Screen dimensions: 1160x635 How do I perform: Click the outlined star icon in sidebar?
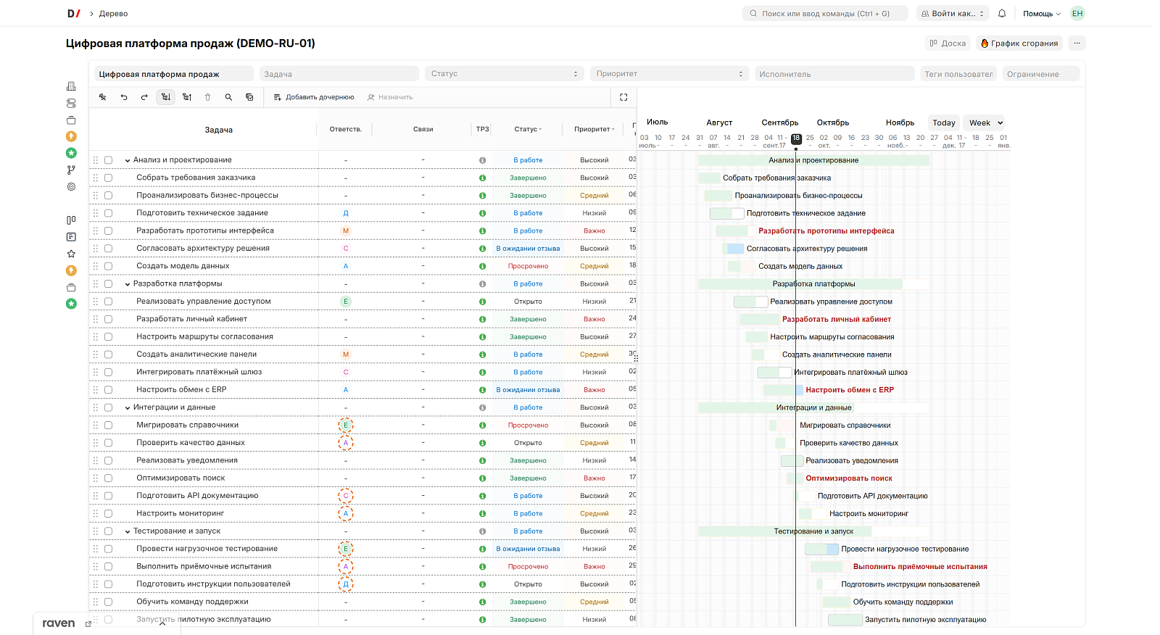(71, 254)
